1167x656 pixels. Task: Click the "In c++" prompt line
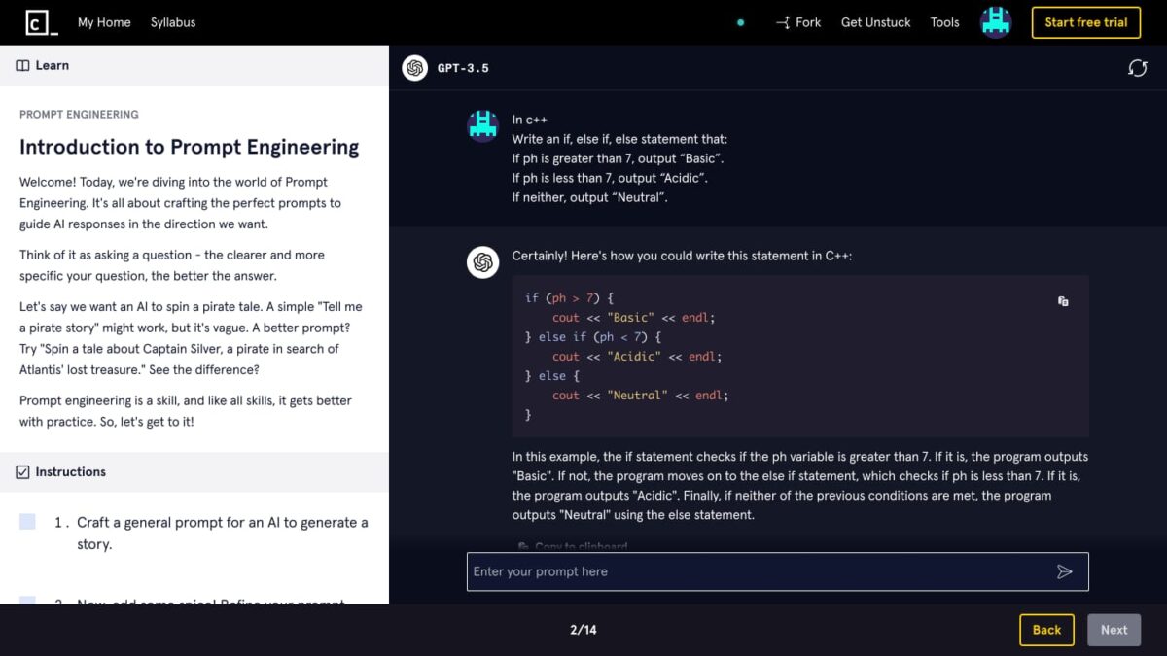(530, 120)
